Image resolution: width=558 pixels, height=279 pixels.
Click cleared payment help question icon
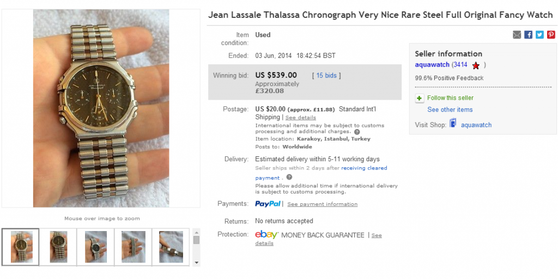(x=289, y=177)
